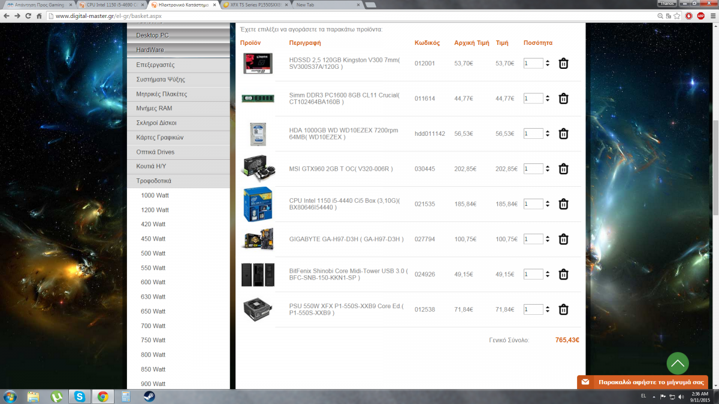
Task: Click the Kingston SSD product thumbnail
Action: click(x=258, y=63)
